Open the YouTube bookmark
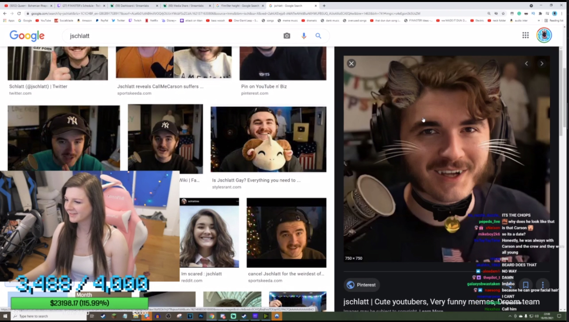Image resolution: width=569 pixels, height=322 pixels. click(x=43, y=21)
